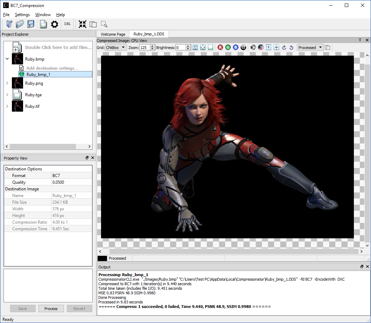Click the compress arrows icon in toolbar
This screenshot has width=371, height=323.
[x=83, y=24]
